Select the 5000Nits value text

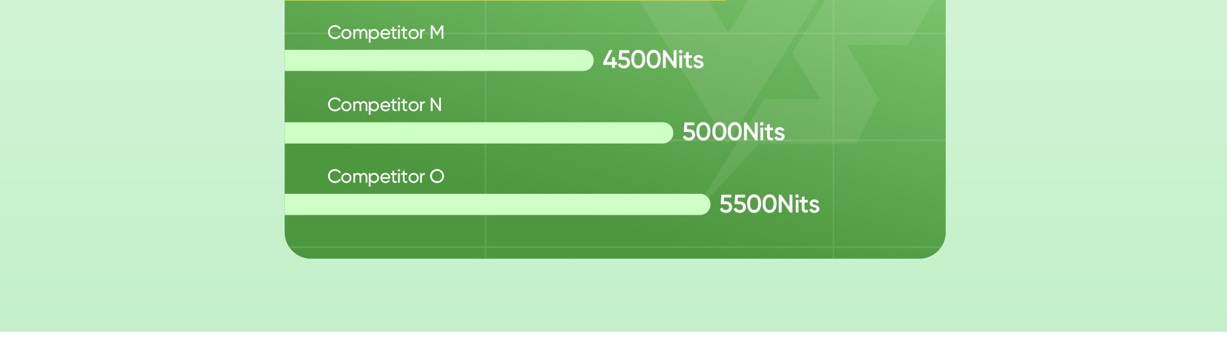coord(733,132)
